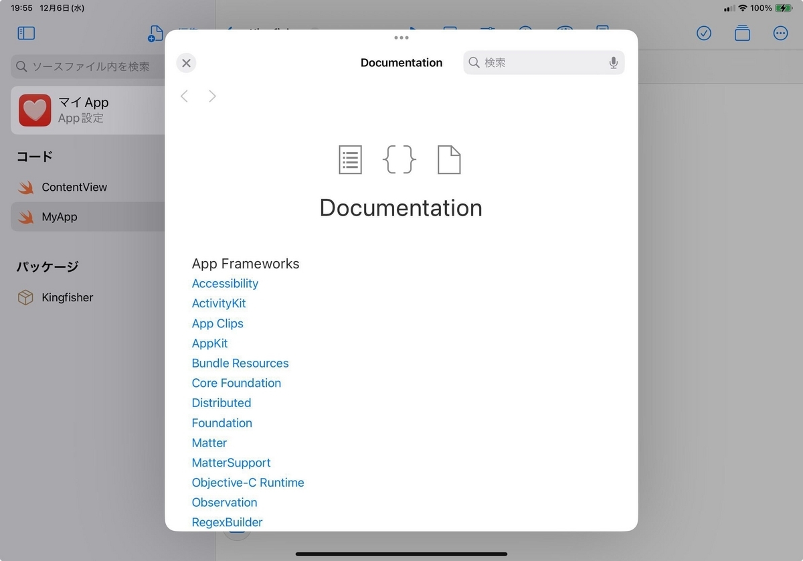Tap the Swift icon next to ContentView
This screenshot has width=803, height=561.
pos(26,187)
